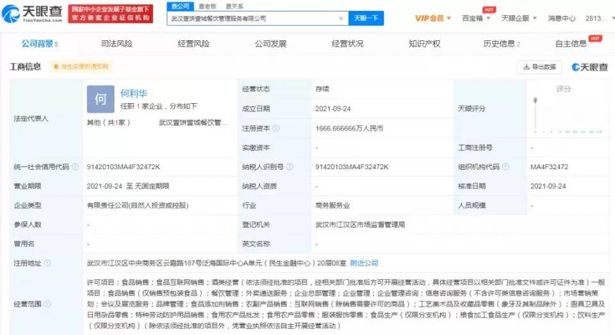Select the 纳税人识别号 value 91420103MA4F32472K
Screen dimensions: 615x335
point(352,167)
